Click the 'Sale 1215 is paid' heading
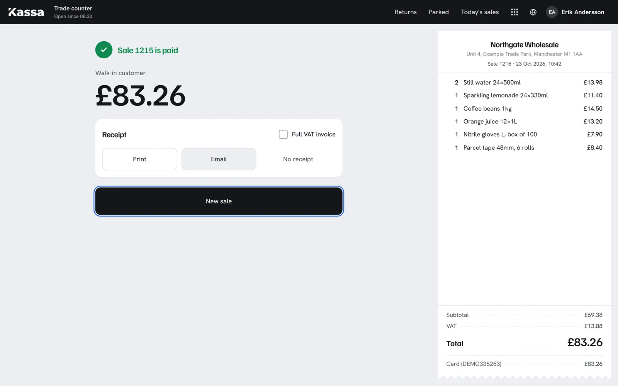The image size is (618, 386). (x=148, y=50)
